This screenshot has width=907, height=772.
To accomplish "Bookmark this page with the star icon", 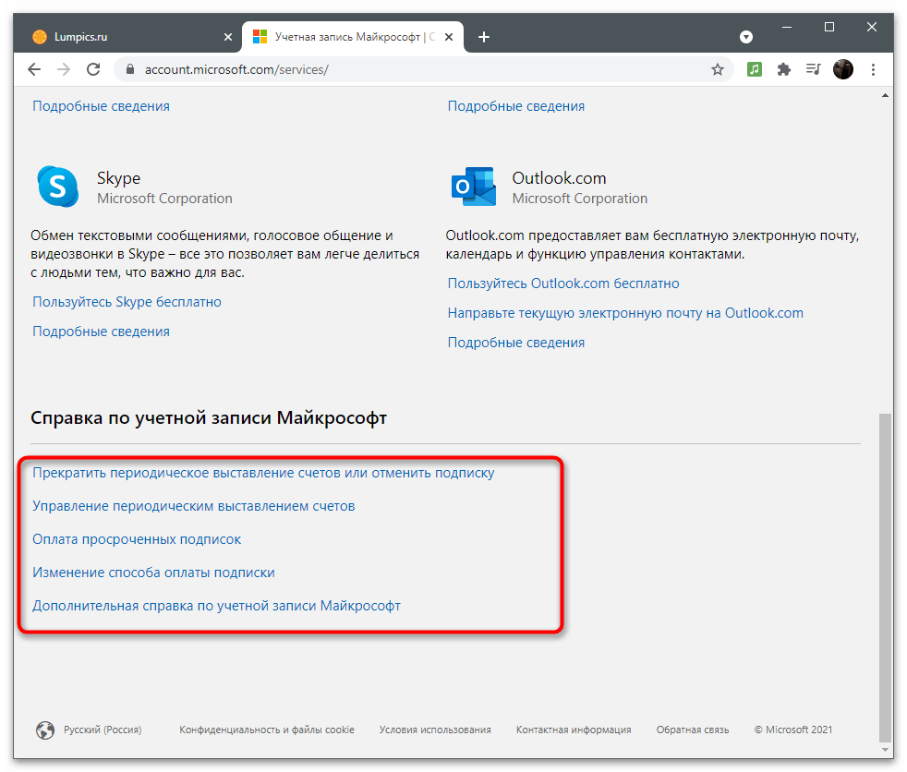I will coord(718,69).
